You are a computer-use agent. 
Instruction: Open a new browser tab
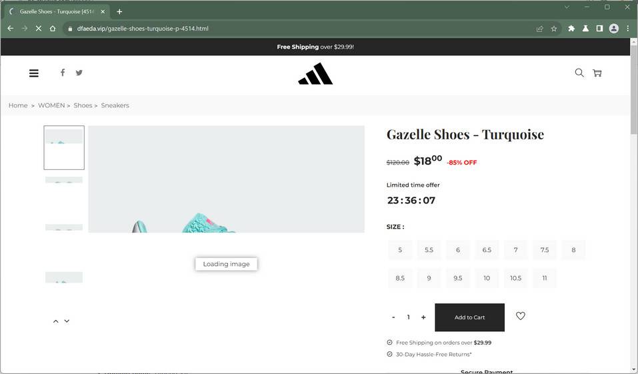pos(119,11)
